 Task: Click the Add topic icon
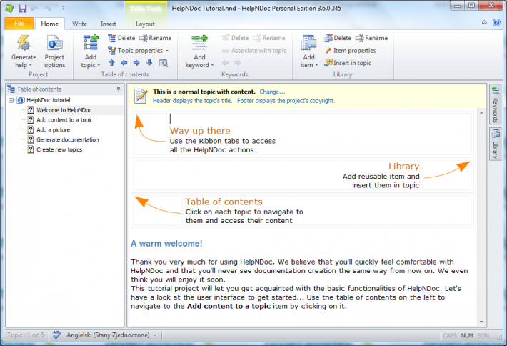click(91, 43)
